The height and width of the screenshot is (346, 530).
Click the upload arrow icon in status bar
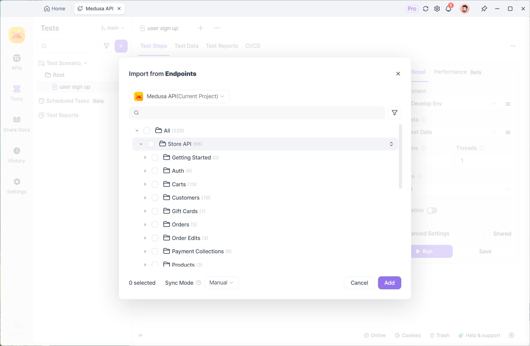512,335
